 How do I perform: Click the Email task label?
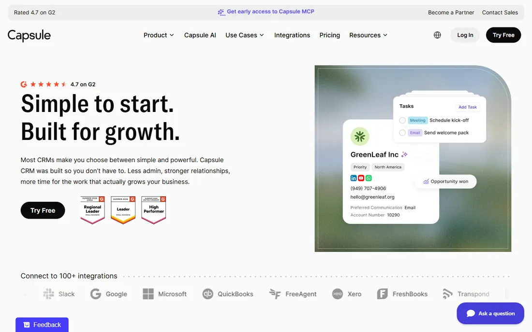point(414,133)
